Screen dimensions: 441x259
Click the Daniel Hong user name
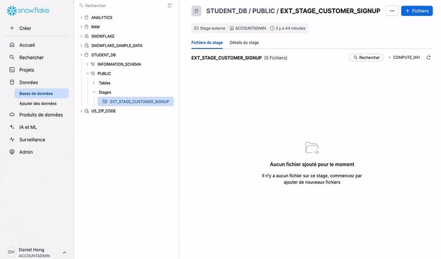click(x=31, y=250)
